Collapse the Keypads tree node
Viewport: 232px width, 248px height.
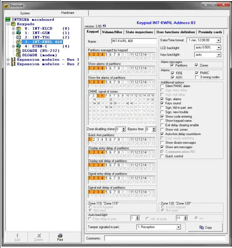[8, 24]
